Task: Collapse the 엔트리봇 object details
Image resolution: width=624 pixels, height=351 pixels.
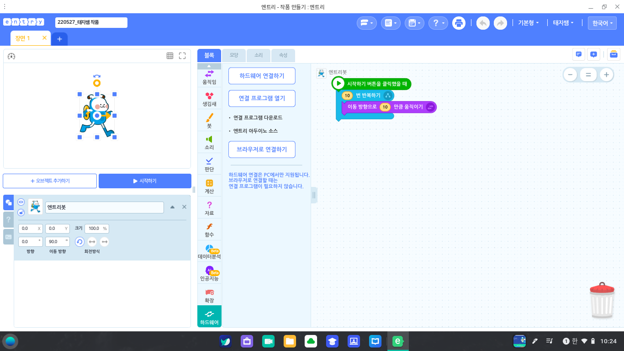Action: tap(172, 207)
